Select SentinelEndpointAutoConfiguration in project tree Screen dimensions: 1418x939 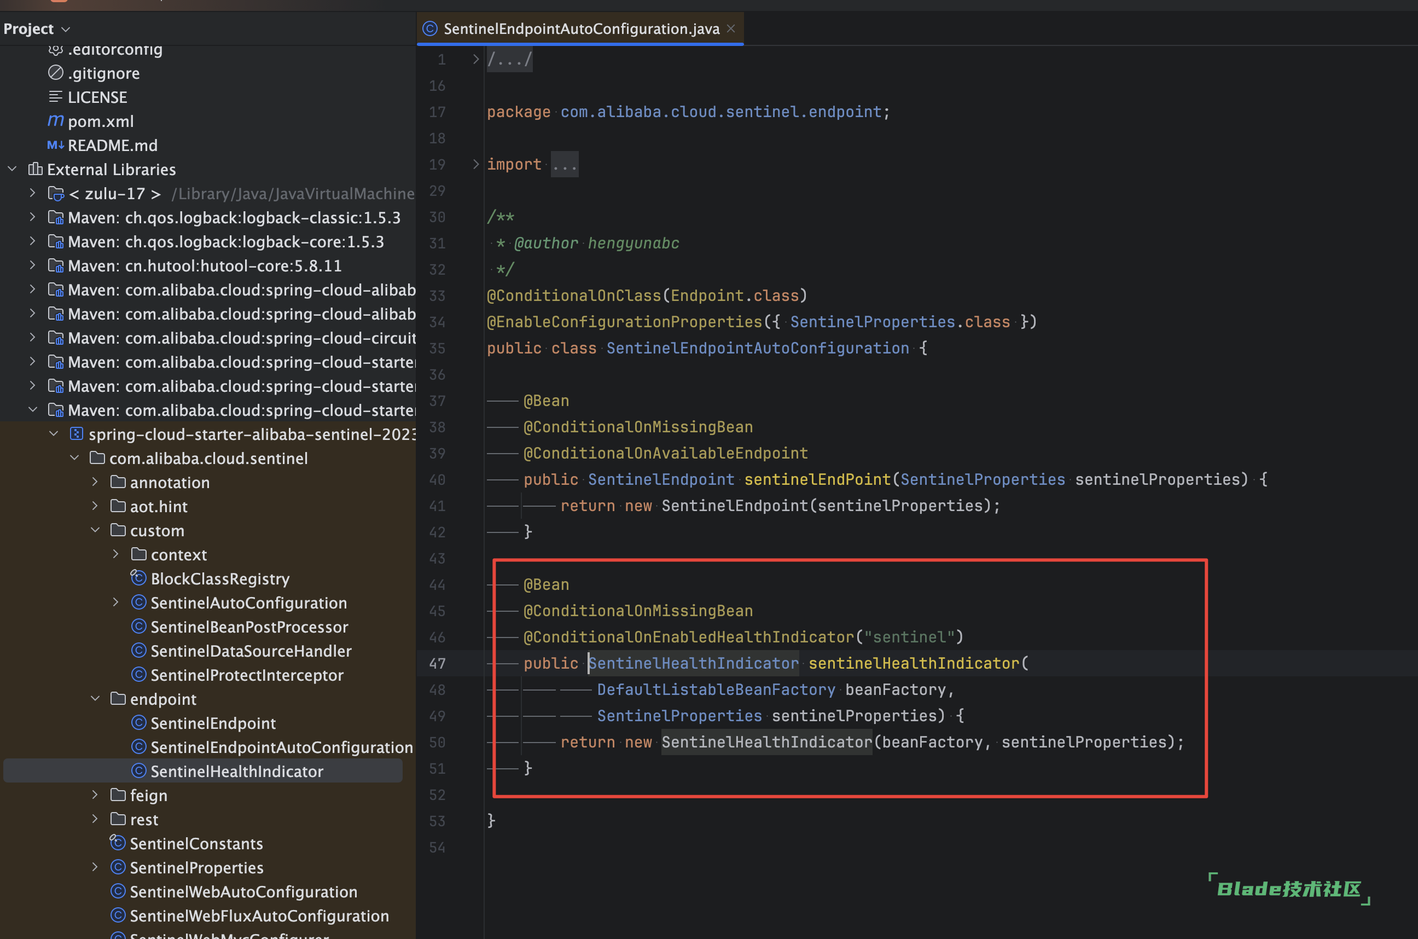(281, 747)
